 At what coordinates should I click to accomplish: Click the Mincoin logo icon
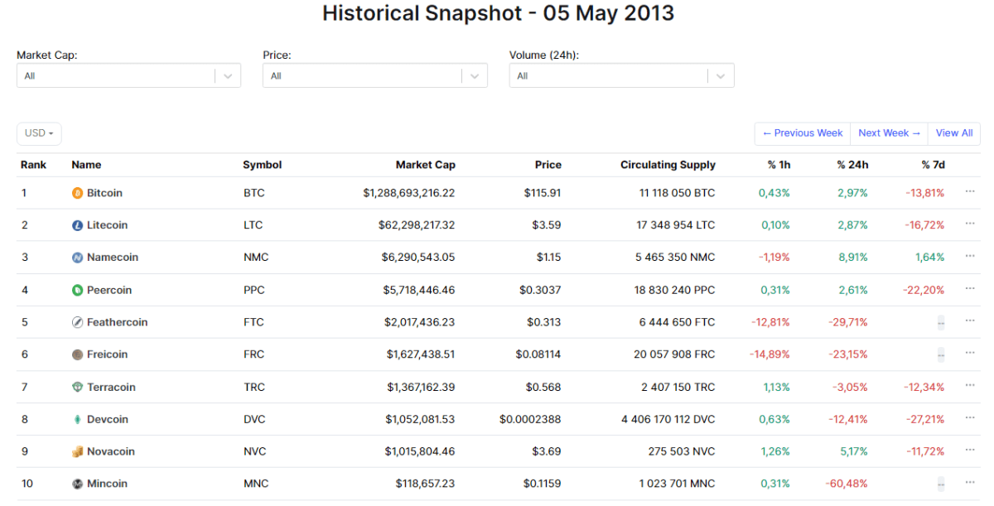[77, 483]
